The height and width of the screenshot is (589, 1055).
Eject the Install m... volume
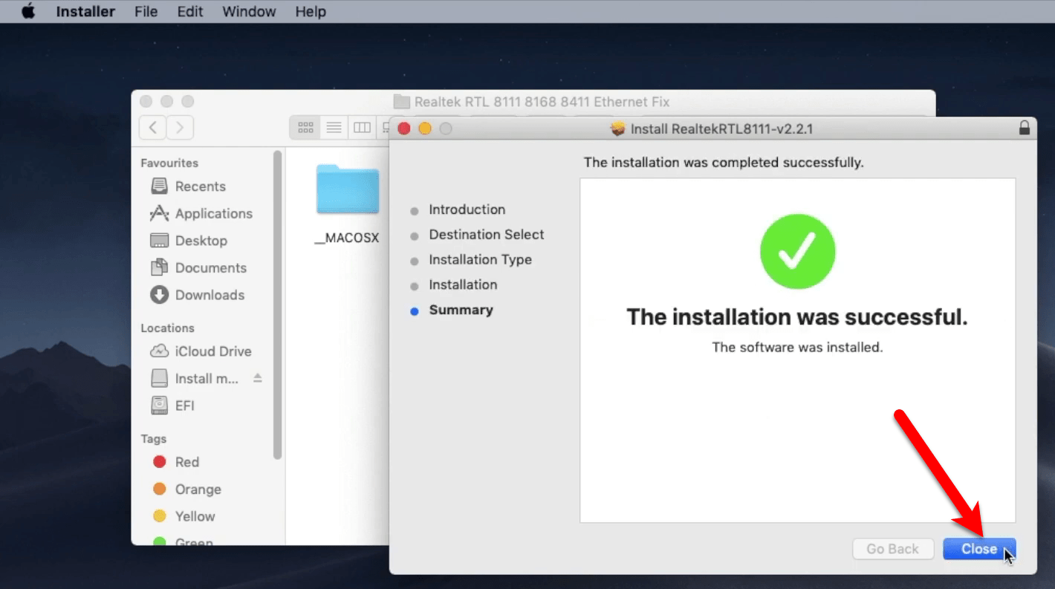[x=258, y=378]
